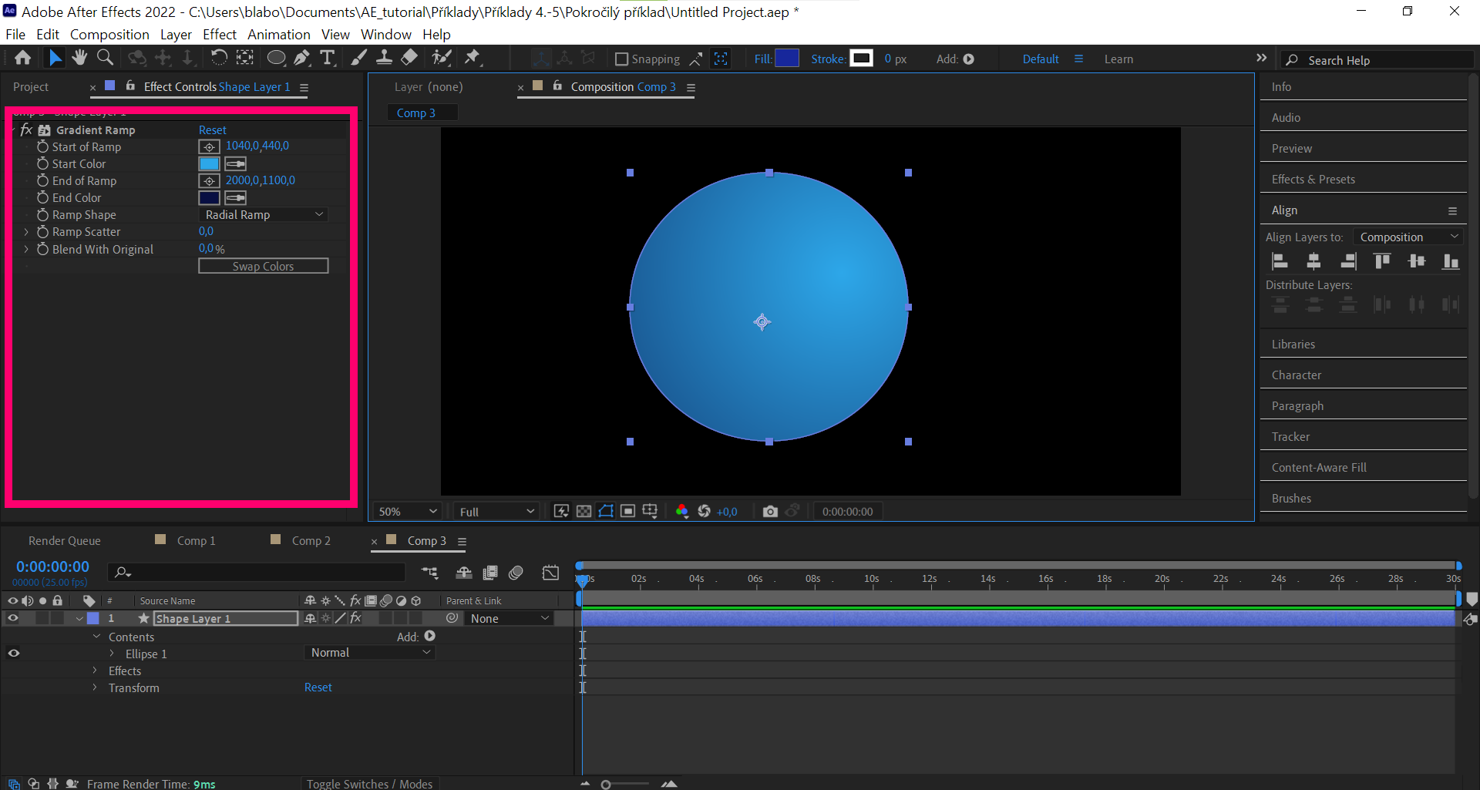Open the Animation menu
Image resolution: width=1480 pixels, height=790 pixels.
click(x=278, y=35)
